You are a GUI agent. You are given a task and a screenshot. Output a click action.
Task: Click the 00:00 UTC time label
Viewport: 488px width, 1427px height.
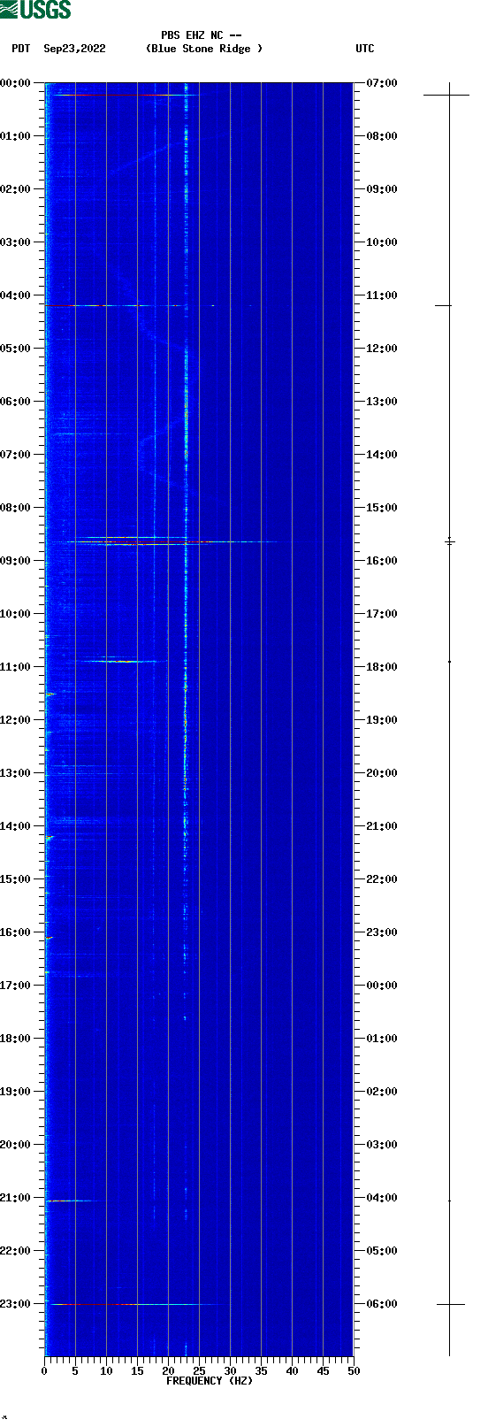coord(382,986)
